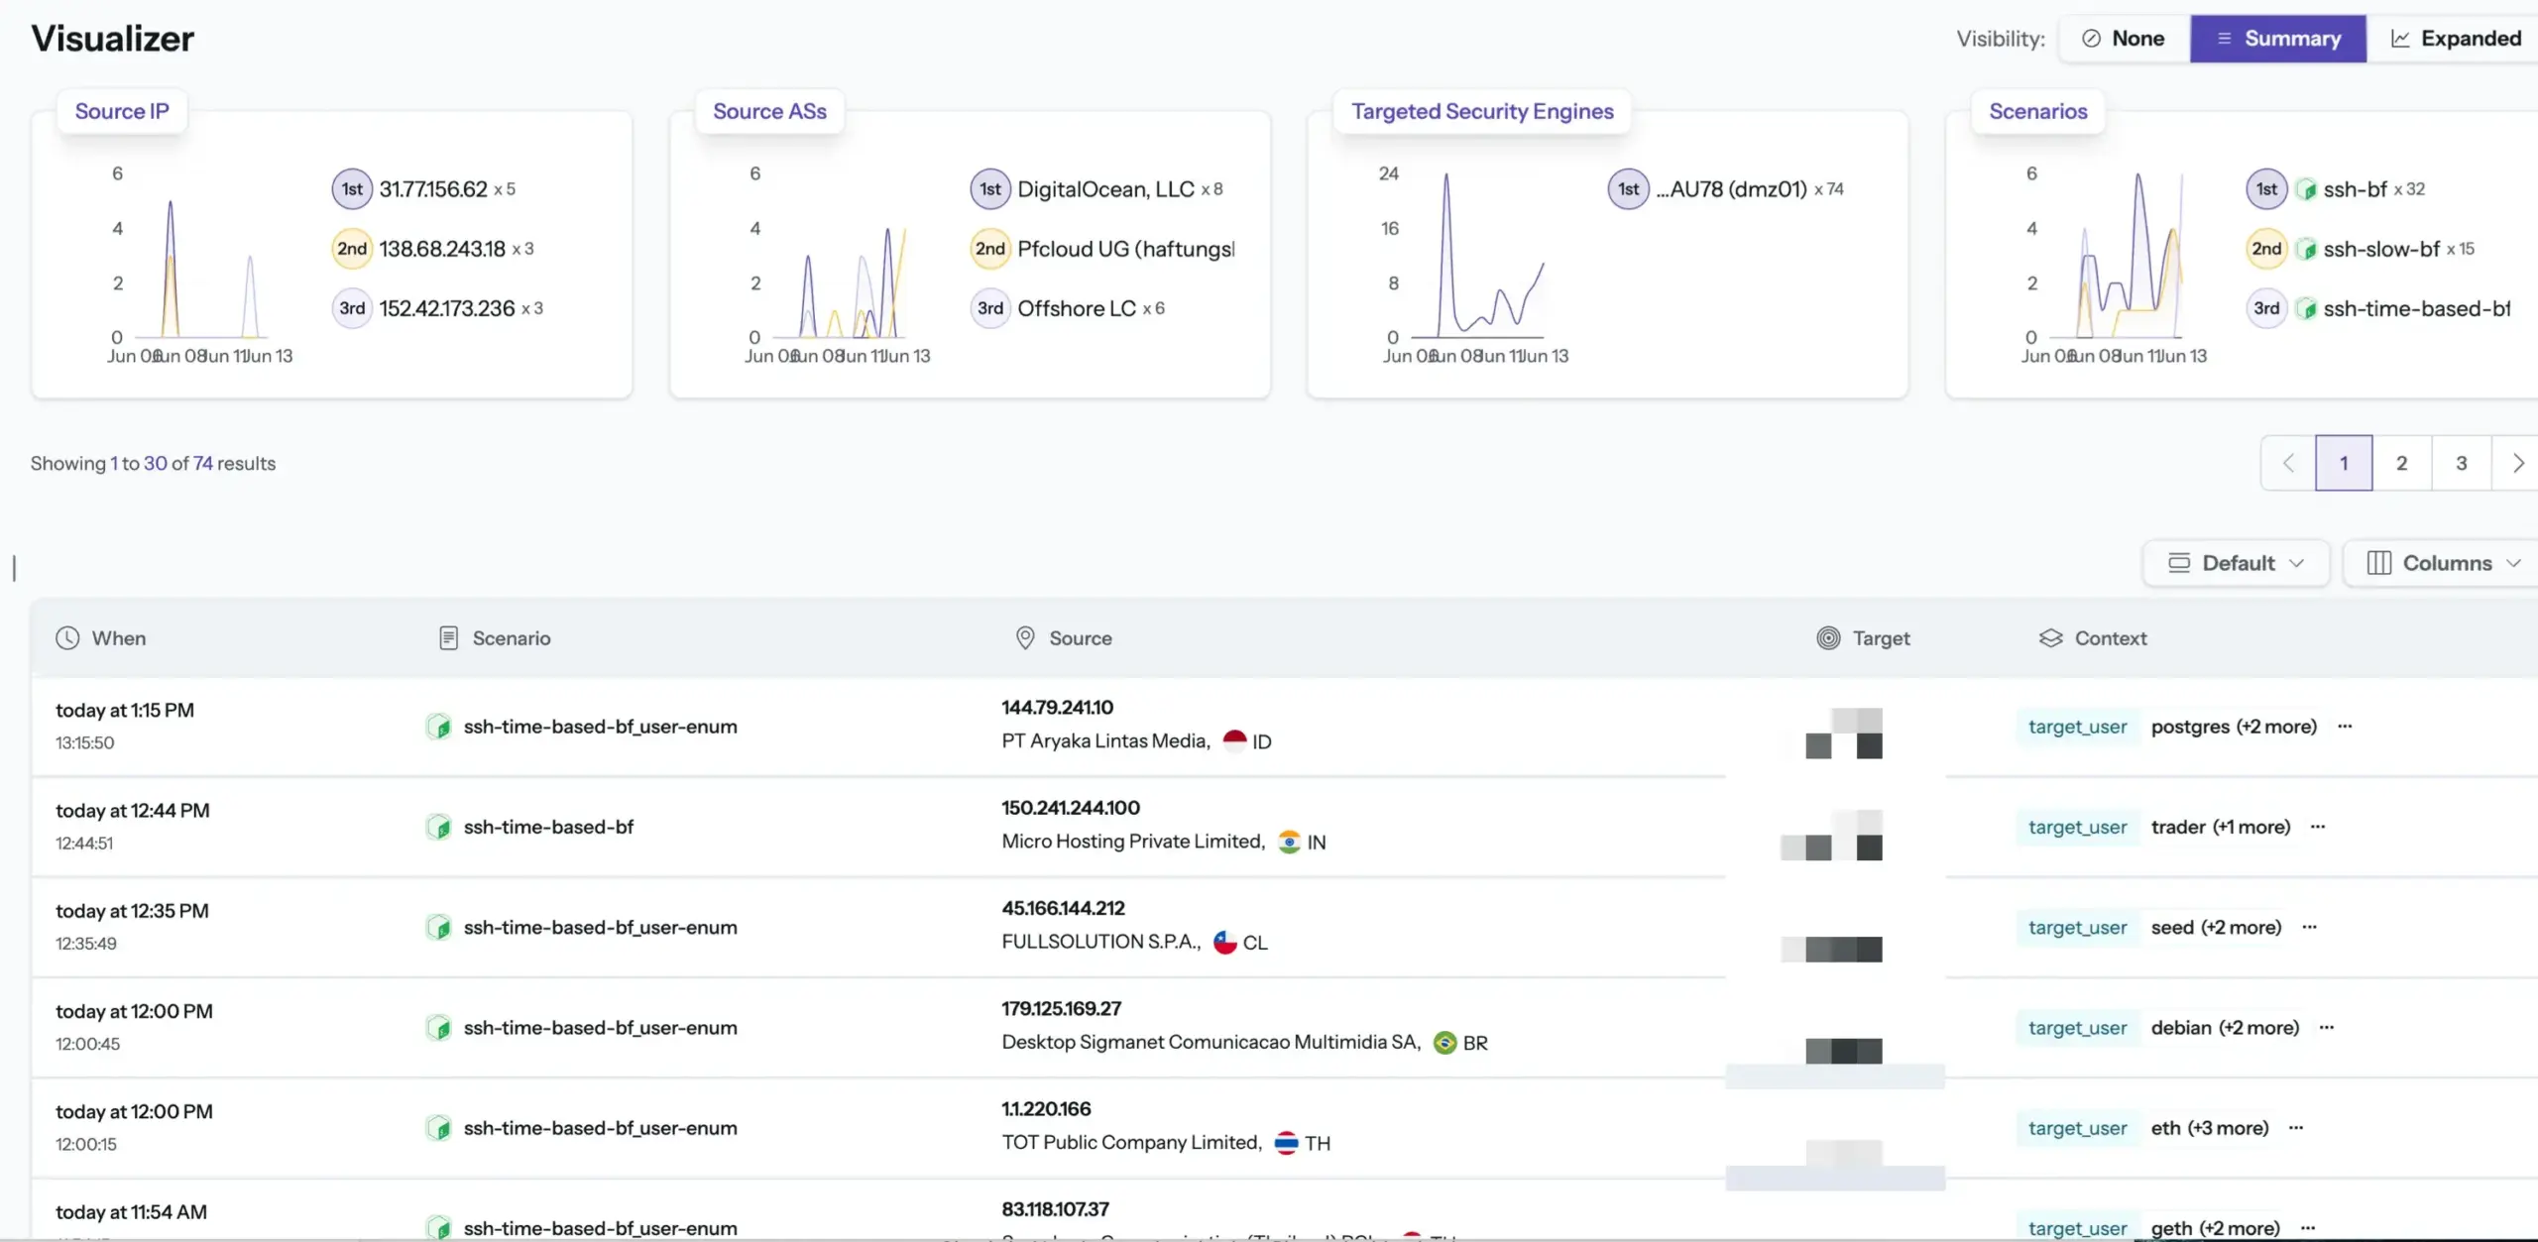Click source IP 45.166.144.212
This screenshot has height=1242, width=2538.
pos(1063,908)
